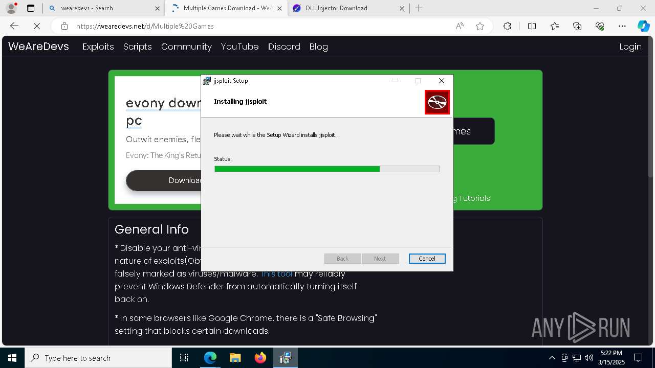Viewport: 655px width, 368px height.
Task: Open the YouTube menu item
Action: point(239,47)
